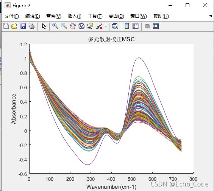
Task: Click the outlier purple curve peak near 1.0
Action: tap(139, 58)
